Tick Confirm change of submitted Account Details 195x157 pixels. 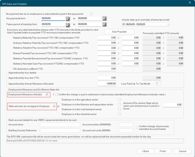tap(137, 128)
